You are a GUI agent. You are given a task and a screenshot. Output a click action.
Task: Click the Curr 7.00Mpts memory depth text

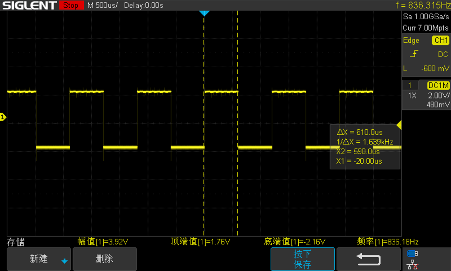425,28
